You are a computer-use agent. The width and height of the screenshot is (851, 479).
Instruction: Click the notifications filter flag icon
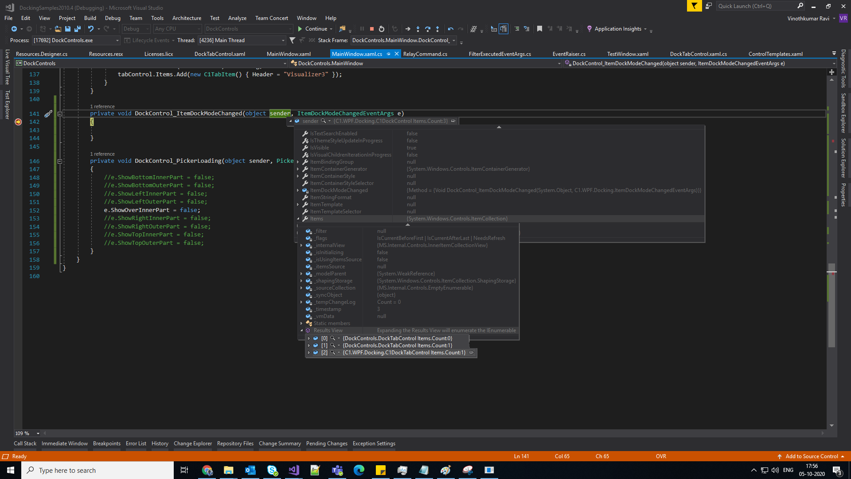click(x=694, y=6)
